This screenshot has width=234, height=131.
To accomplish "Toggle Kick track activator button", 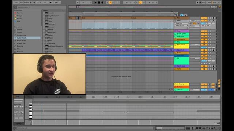I will click(204, 18).
